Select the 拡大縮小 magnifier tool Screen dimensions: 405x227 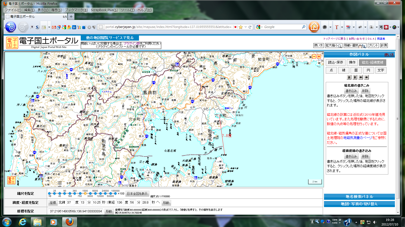334,45
